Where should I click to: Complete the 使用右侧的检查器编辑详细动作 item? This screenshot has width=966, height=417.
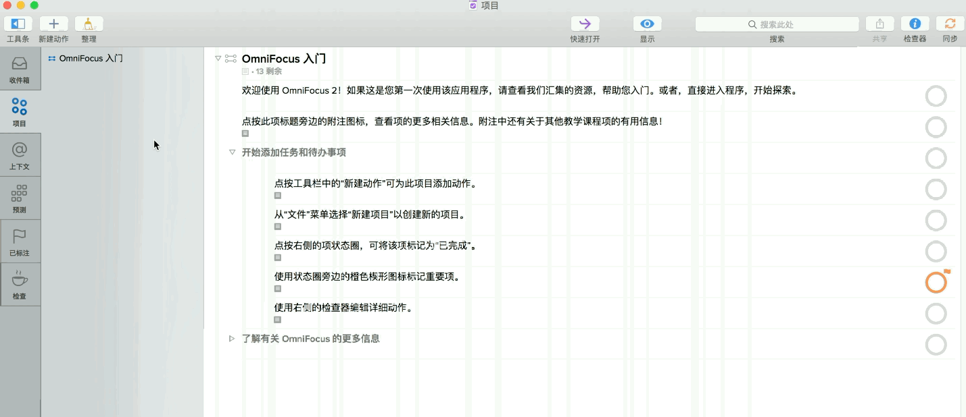pyautogui.click(x=936, y=314)
